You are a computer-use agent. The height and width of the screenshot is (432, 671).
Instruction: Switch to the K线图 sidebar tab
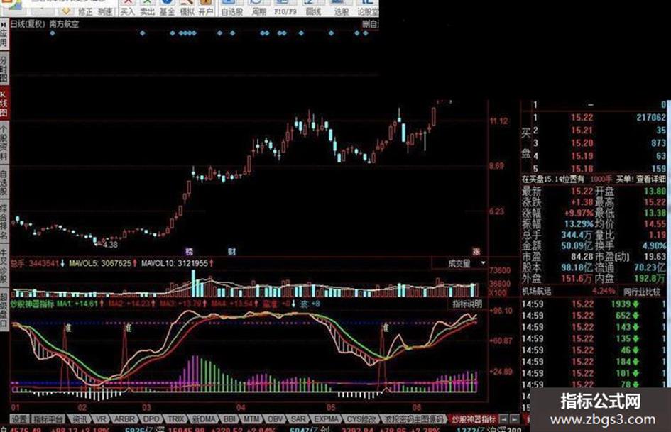4,104
